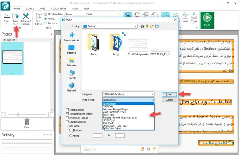Open Advanced Settings in the ribbon
Image resolution: width=240 pixels, height=155 pixels.
point(26,19)
